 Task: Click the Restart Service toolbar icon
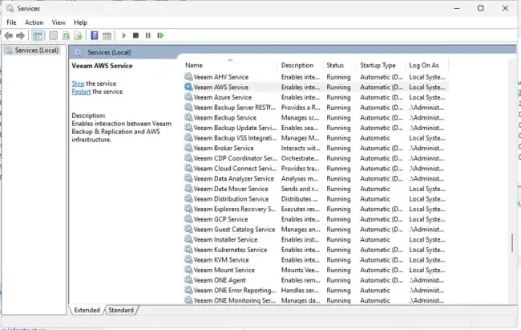[x=160, y=35]
